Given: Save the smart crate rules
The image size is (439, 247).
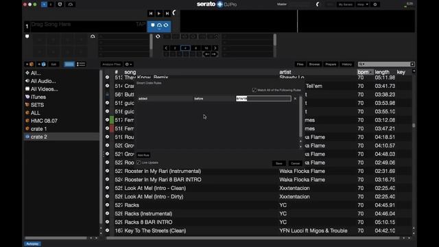Looking at the screenshot, I should point(279,163).
